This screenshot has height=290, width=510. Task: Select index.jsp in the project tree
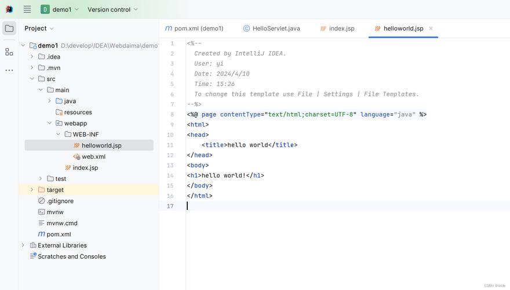point(85,168)
